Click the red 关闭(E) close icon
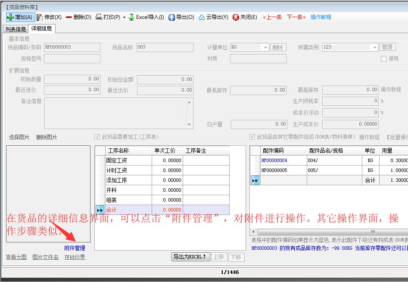 click(236, 17)
